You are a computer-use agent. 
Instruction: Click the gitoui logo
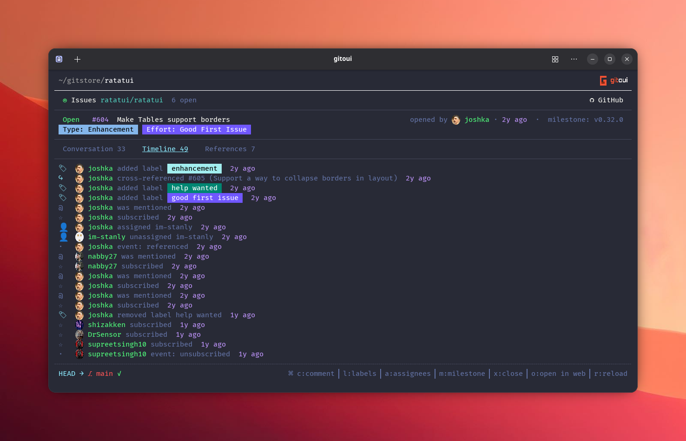pos(613,80)
